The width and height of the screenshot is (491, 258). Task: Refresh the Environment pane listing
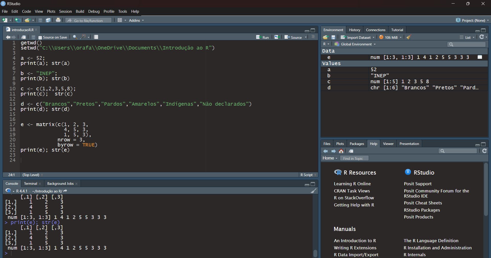tap(482, 37)
